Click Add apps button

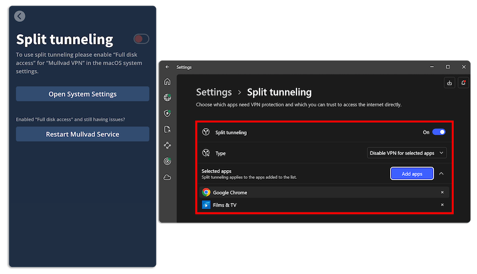point(412,173)
